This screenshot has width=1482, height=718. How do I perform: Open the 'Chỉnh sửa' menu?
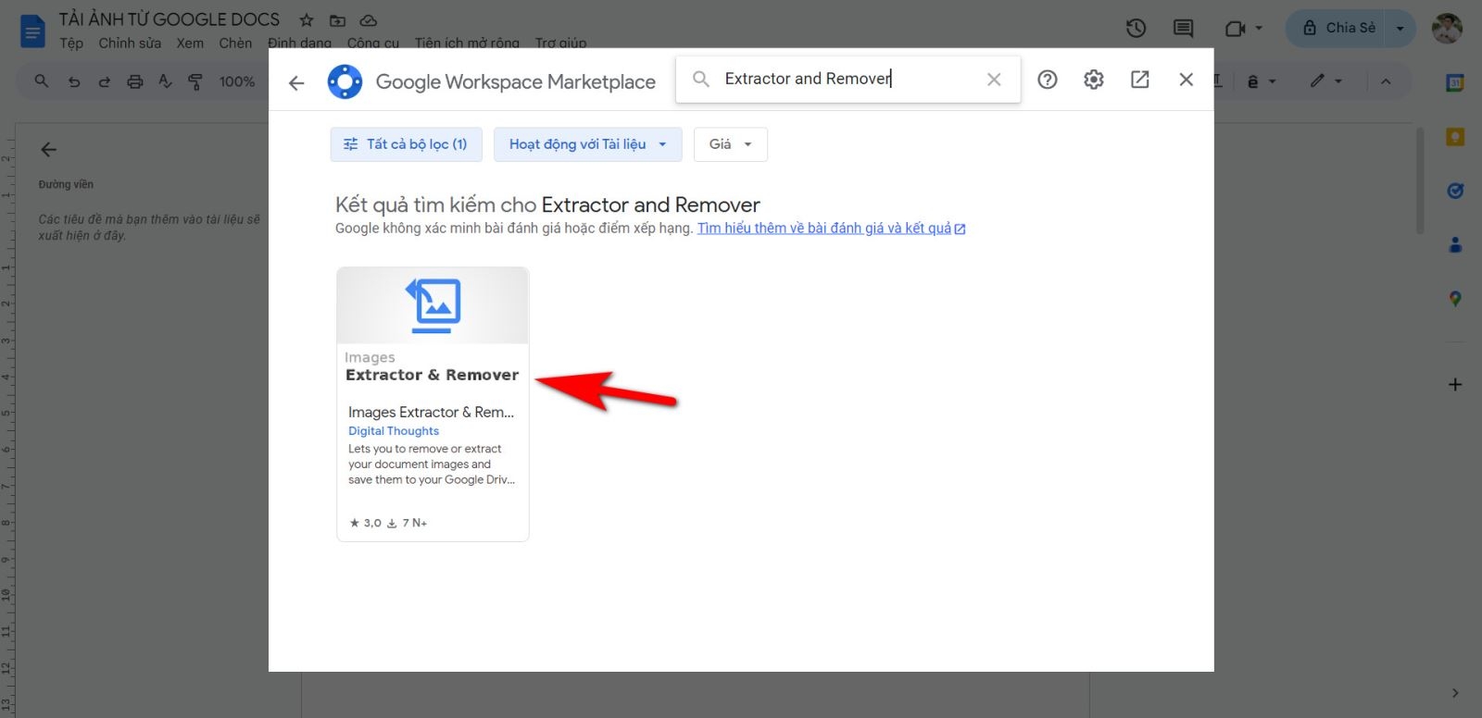click(x=130, y=43)
